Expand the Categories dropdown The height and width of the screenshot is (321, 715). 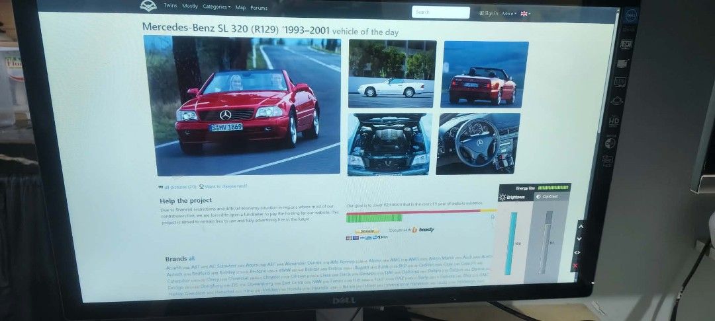pyautogui.click(x=216, y=7)
